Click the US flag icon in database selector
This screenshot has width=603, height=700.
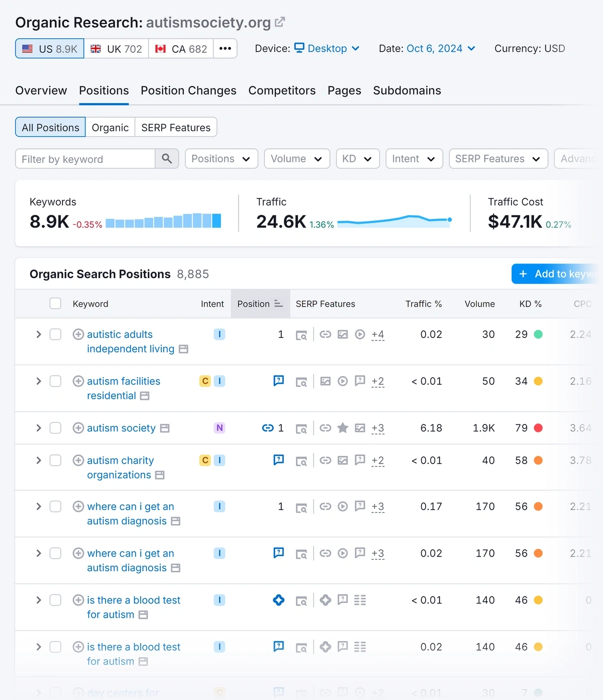(x=28, y=49)
